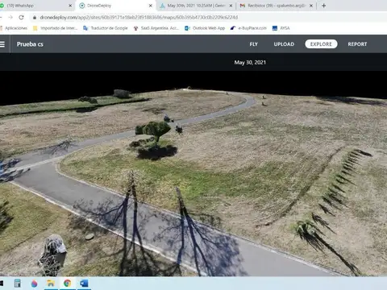Open the e-BuyPlace.com bookmark
Viewport: 387px width, 290px height.
(248, 28)
